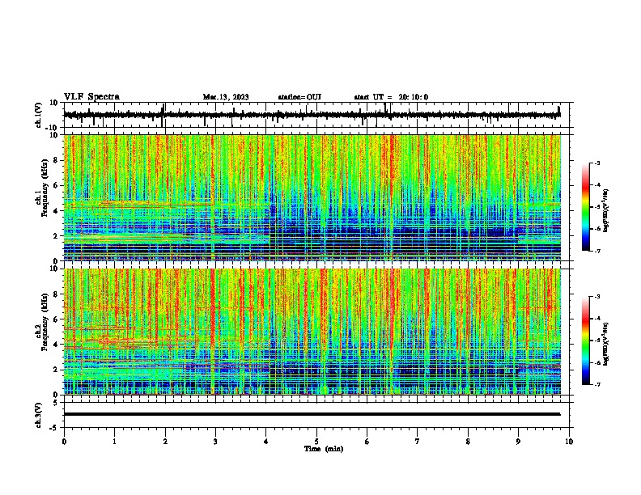Click the "start UT = 20:10:0" header text

(x=391, y=97)
